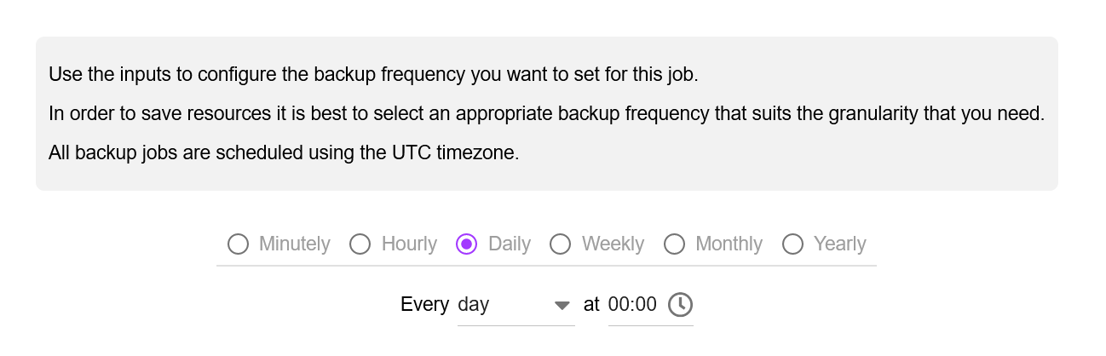This screenshot has height=356, width=1106.
Task: Click the "Hourly" label text
Action: point(409,244)
